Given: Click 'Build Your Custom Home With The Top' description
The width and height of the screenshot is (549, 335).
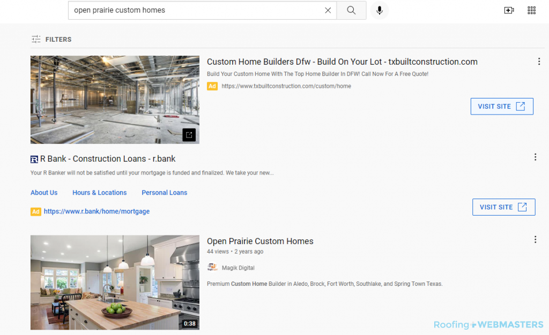Looking at the screenshot, I should pos(317,74).
